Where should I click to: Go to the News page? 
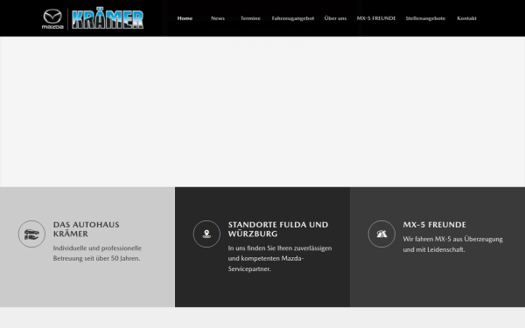coord(218,18)
